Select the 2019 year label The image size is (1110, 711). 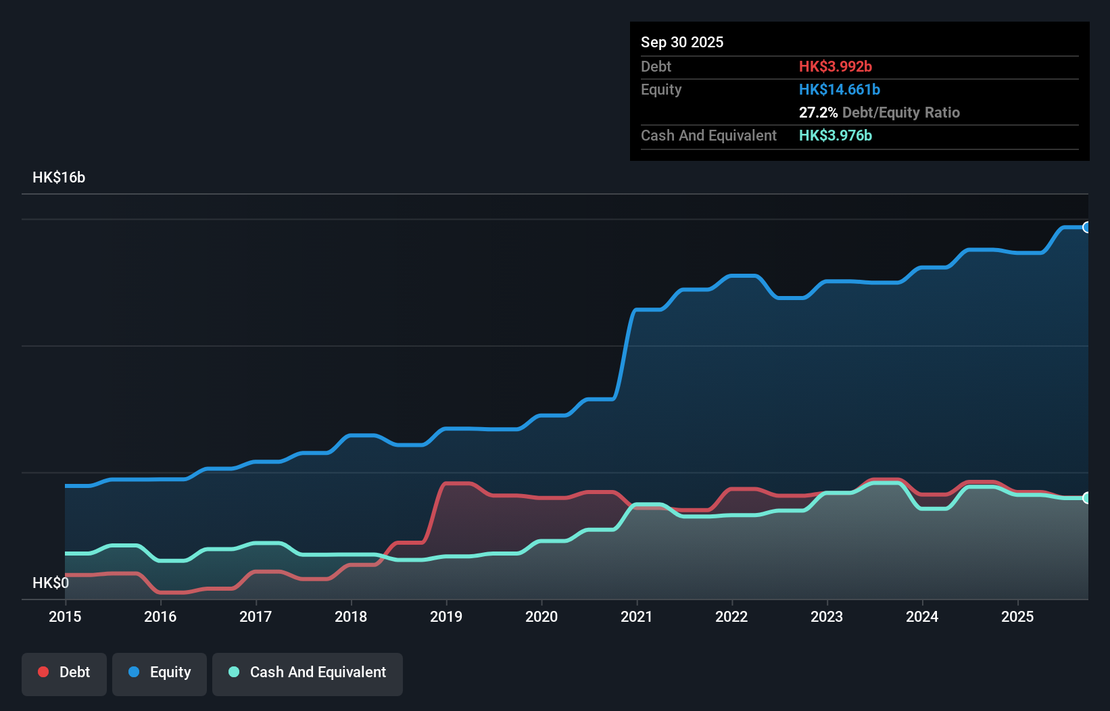[x=446, y=616]
